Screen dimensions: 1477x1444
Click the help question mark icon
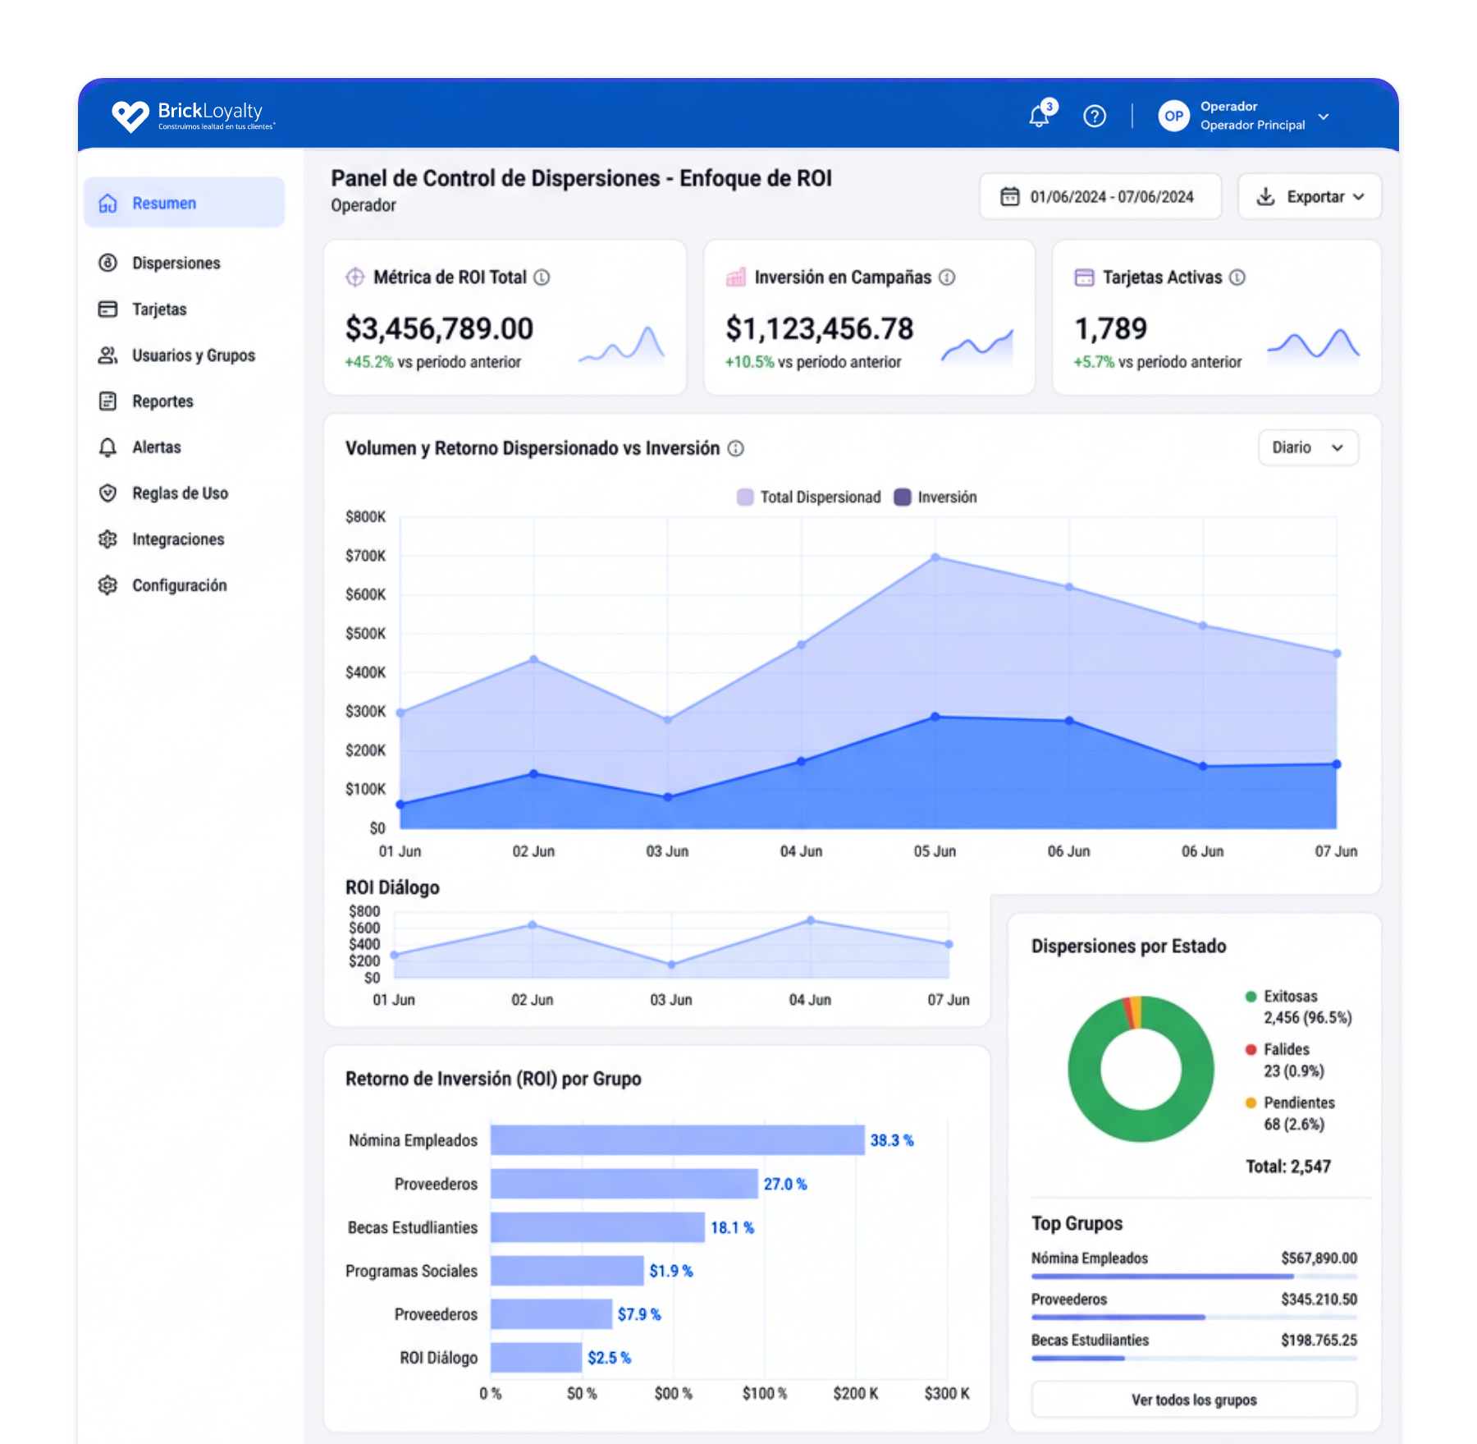tap(1095, 117)
